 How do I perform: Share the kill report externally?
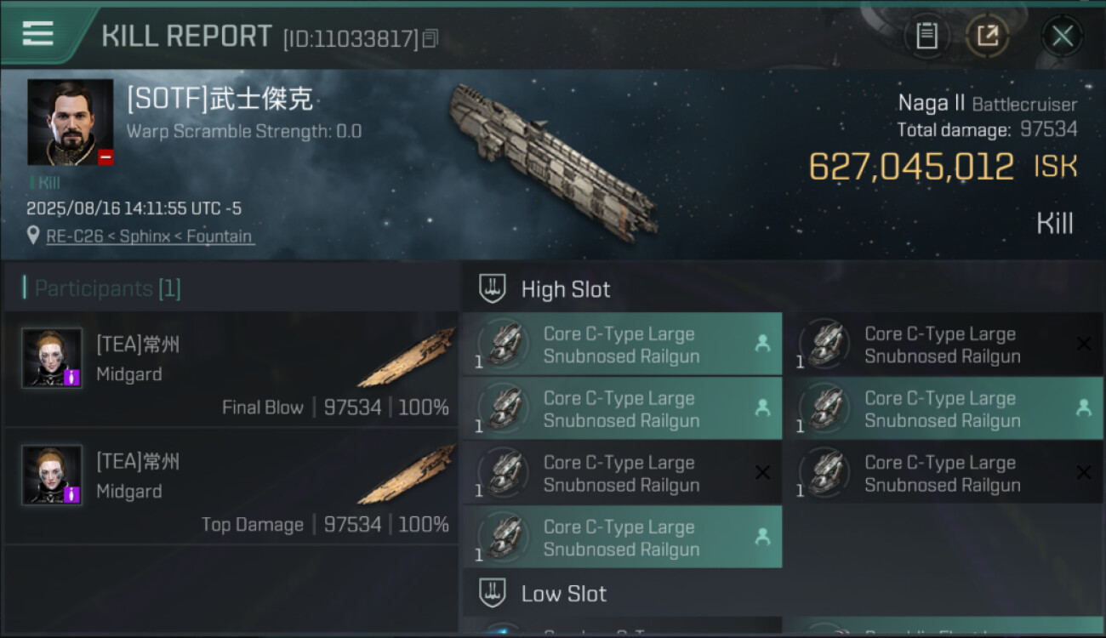click(987, 36)
